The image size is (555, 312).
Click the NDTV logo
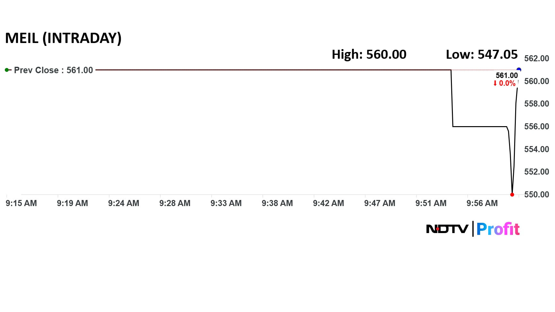(x=447, y=229)
